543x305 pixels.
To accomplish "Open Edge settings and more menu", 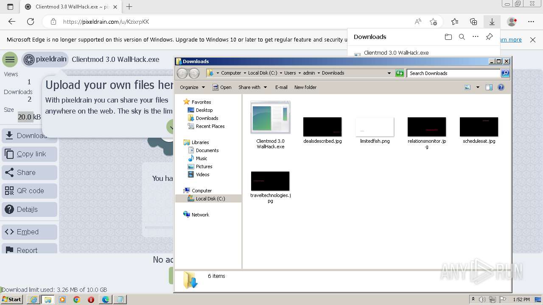I will (x=531, y=22).
